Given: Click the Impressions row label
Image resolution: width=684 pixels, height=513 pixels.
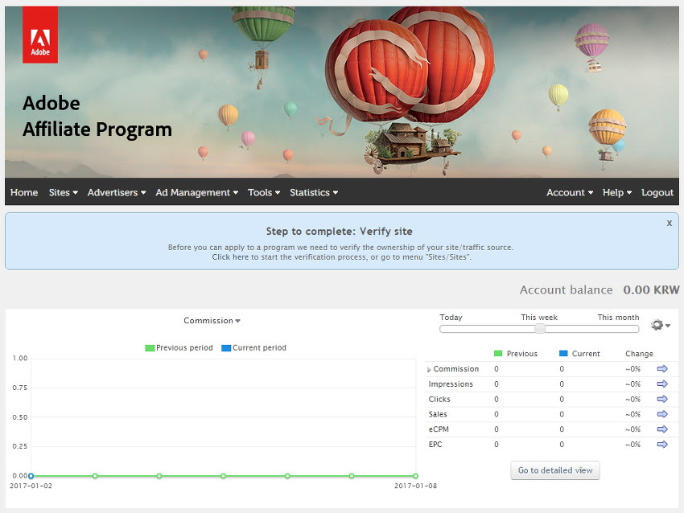Looking at the screenshot, I should tap(451, 384).
